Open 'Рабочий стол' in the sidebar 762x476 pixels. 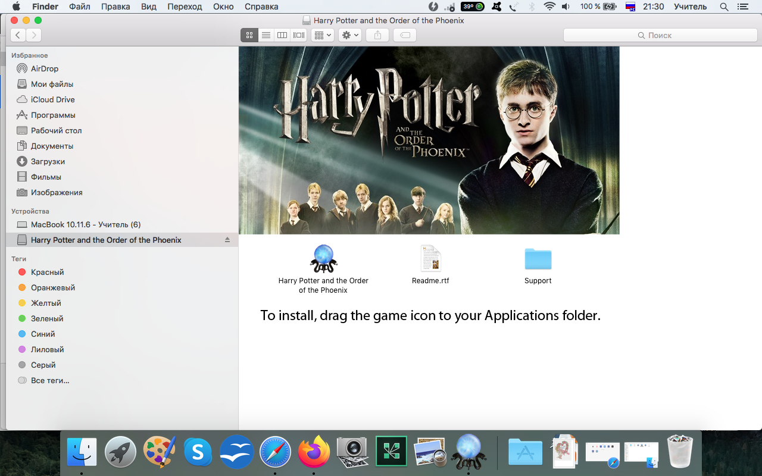tap(56, 130)
